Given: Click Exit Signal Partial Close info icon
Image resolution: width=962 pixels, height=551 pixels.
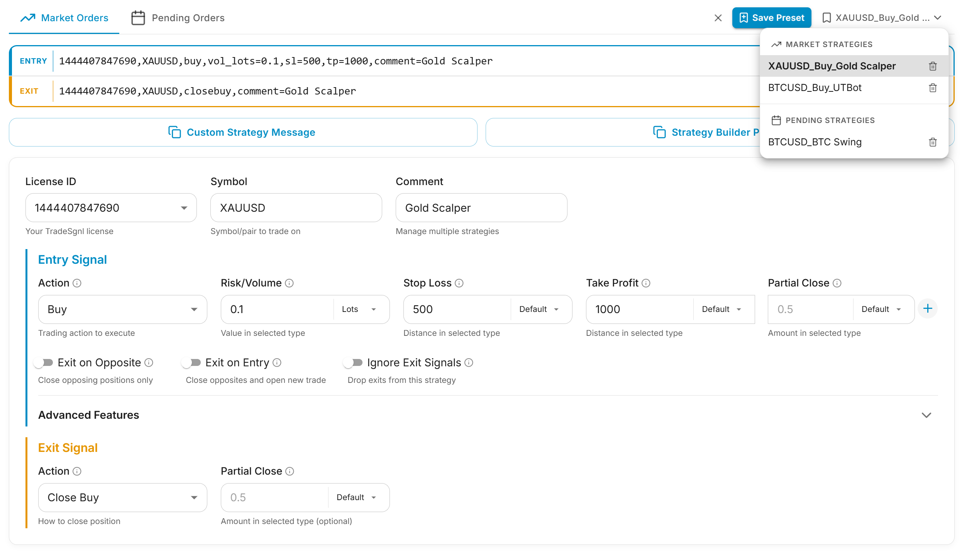Looking at the screenshot, I should tap(290, 471).
